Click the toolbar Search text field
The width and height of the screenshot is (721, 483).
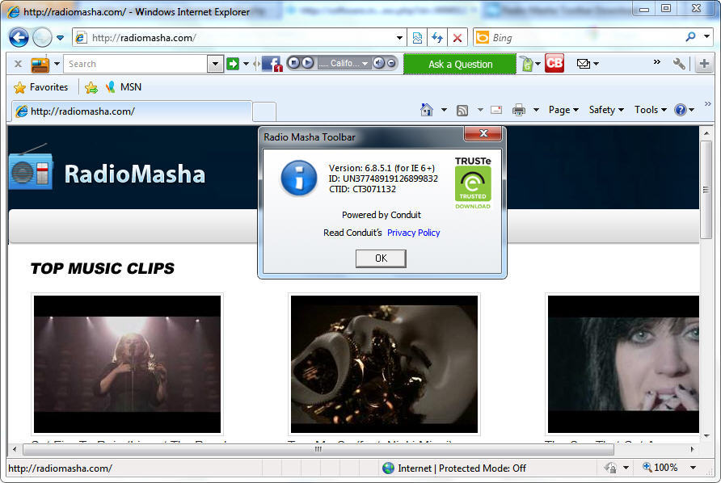pos(136,64)
